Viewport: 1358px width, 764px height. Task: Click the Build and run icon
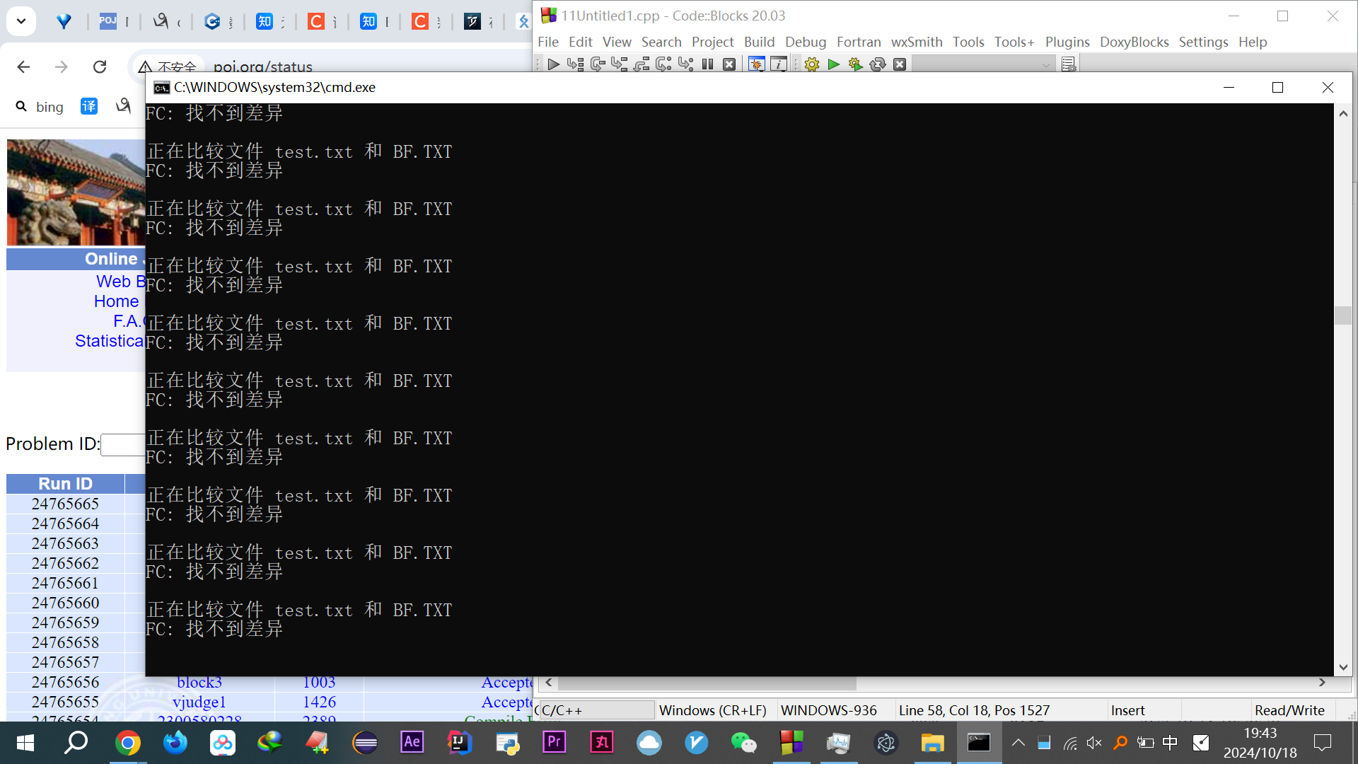855,64
